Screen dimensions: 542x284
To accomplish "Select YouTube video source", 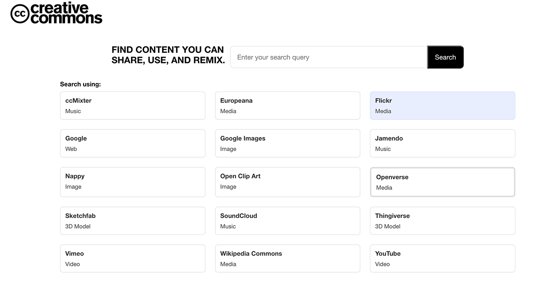I will click(442, 259).
